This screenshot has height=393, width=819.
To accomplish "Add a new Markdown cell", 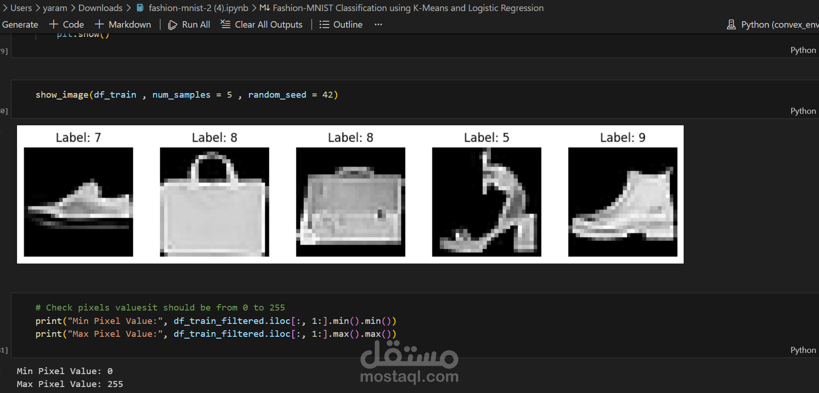I will [x=123, y=24].
